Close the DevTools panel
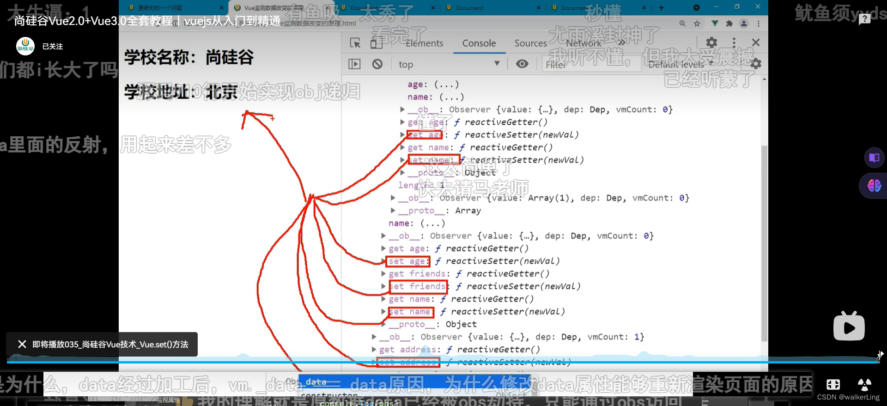The width and height of the screenshot is (887, 406). point(756,42)
